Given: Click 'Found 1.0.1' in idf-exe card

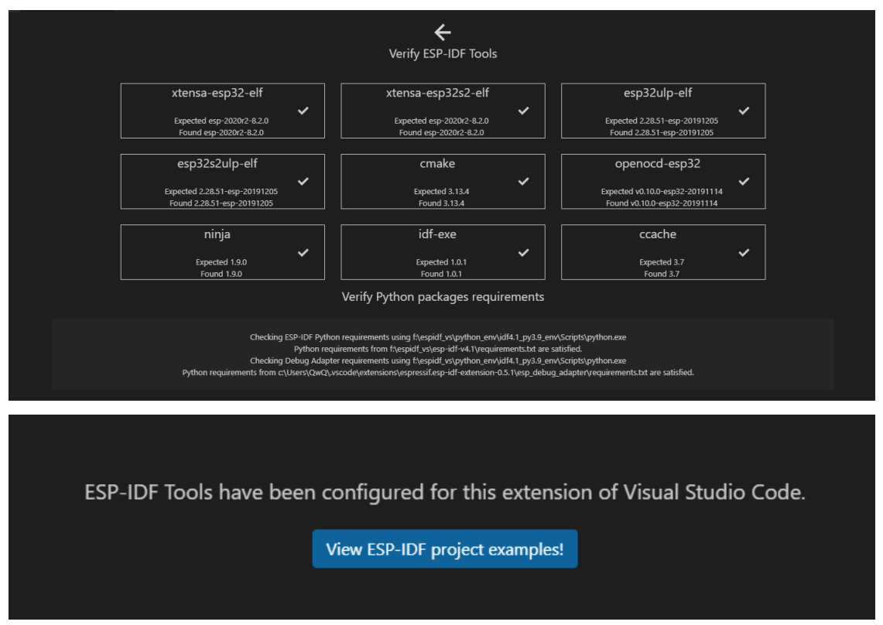Looking at the screenshot, I should 441,275.
